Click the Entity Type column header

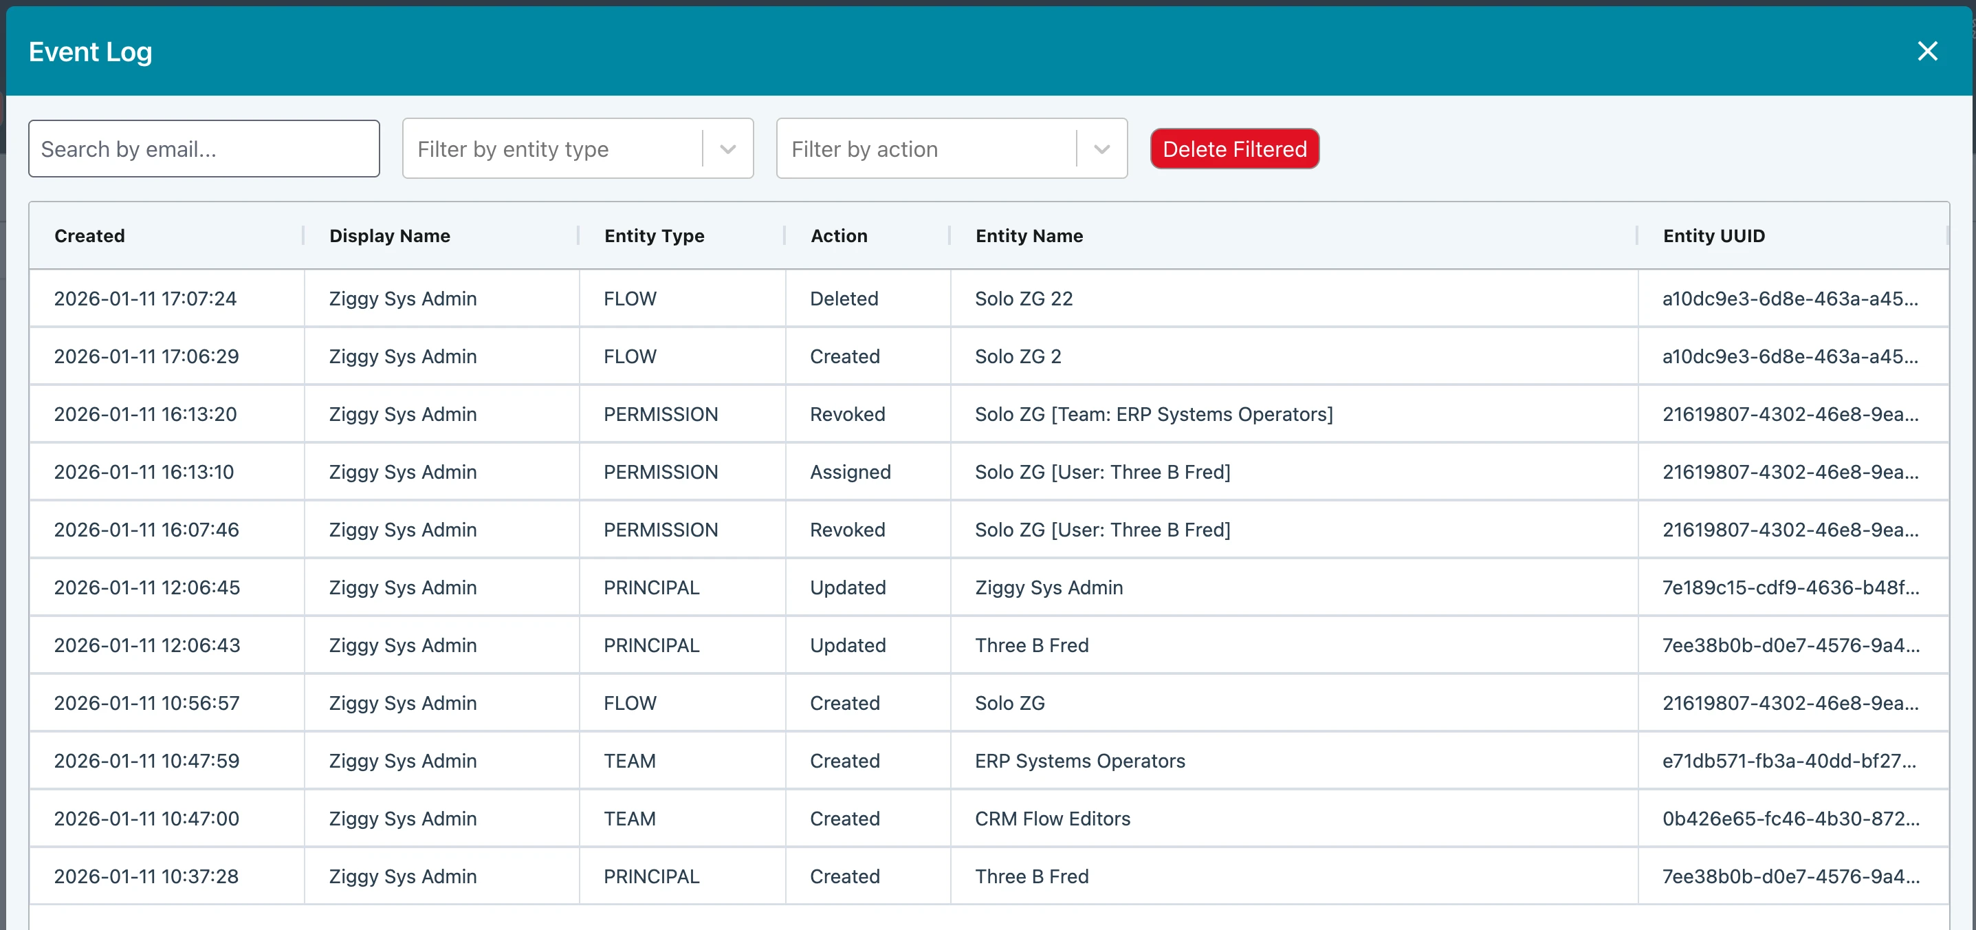point(654,235)
